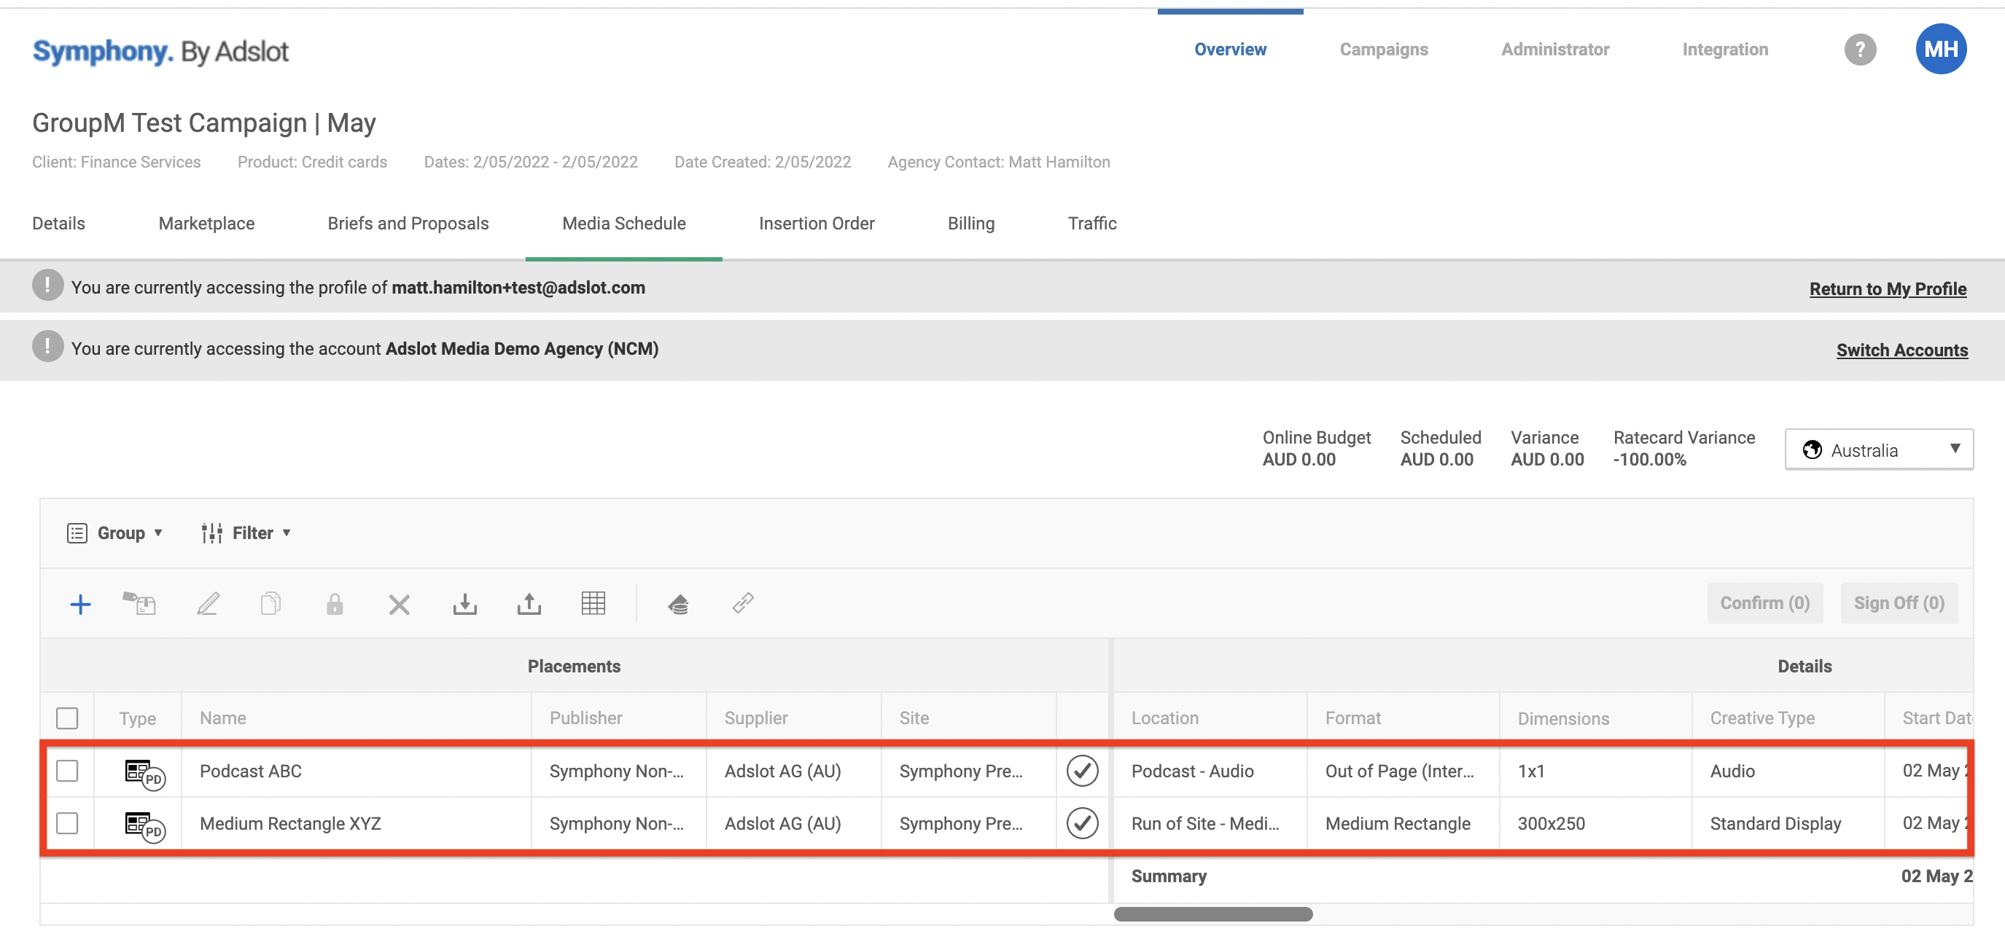Open the help question mark icon

pyautogui.click(x=1860, y=50)
